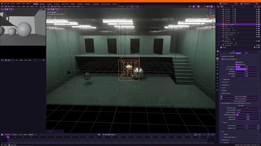Screen dimensions: 261x146
Task: Open the indirect lighting Cubemap Size dropdown
Action: click(248, 110)
